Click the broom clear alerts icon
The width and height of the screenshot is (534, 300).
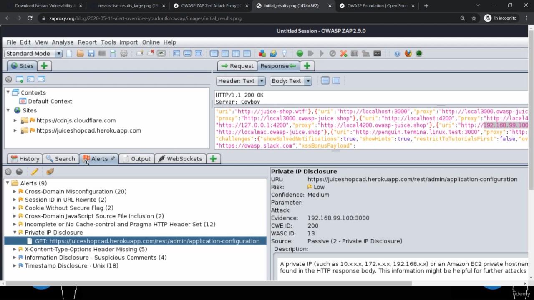(50, 172)
